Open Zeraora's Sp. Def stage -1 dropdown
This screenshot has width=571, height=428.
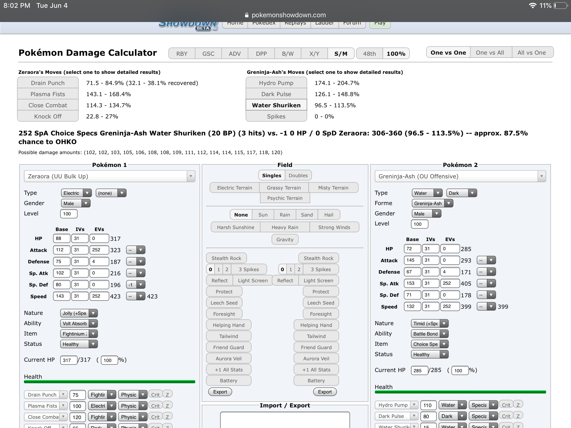point(136,284)
